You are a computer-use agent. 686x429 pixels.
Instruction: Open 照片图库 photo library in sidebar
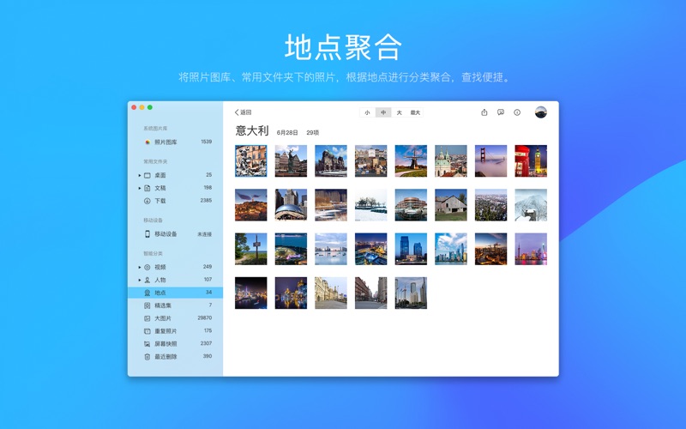(x=165, y=142)
